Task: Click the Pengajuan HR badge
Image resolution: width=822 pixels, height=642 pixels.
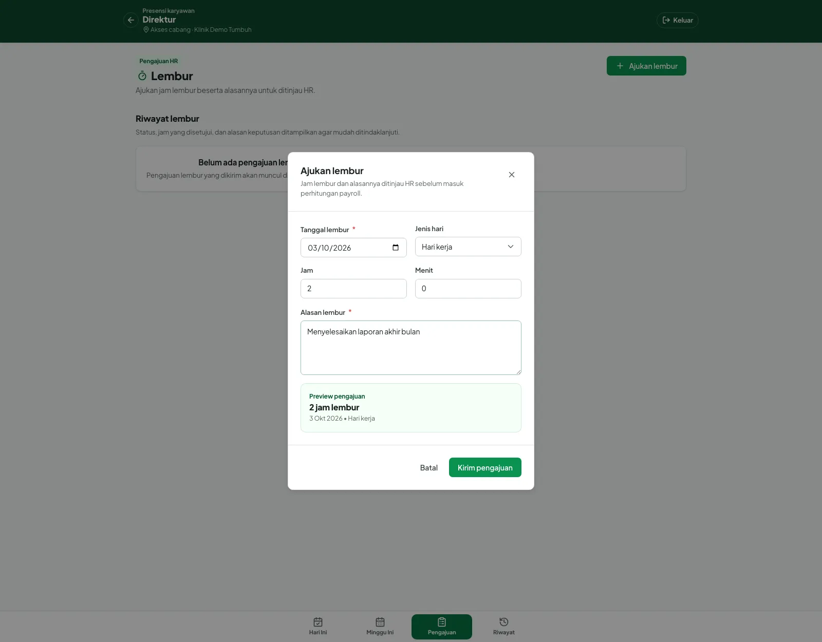Action: pyautogui.click(x=159, y=61)
